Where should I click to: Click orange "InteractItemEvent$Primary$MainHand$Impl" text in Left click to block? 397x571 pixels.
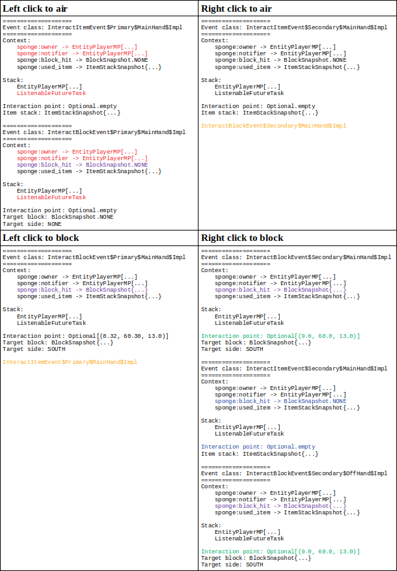point(70,362)
